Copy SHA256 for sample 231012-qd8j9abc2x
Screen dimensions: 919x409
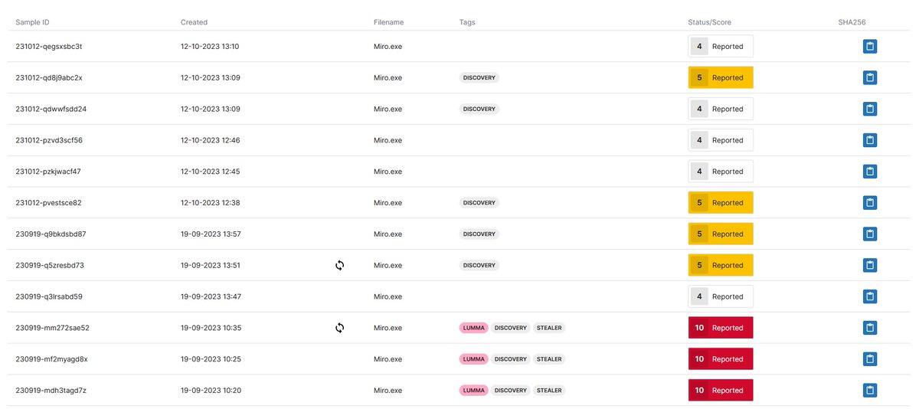(x=869, y=78)
